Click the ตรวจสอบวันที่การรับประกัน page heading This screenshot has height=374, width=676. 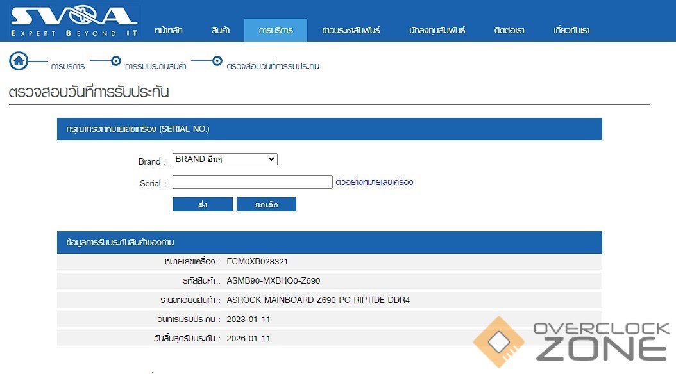[x=89, y=92]
